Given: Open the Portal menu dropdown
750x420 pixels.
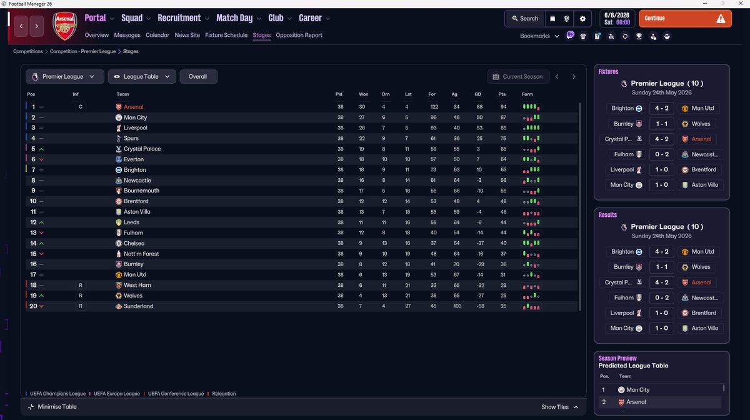Looking at the screenshot, I should [99, 18].
